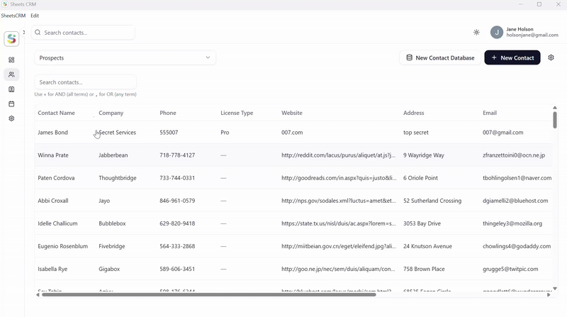Open the calendar icon in sidebar
The width and height of the screenshot is (567, 317).
(x=11, y=104)
